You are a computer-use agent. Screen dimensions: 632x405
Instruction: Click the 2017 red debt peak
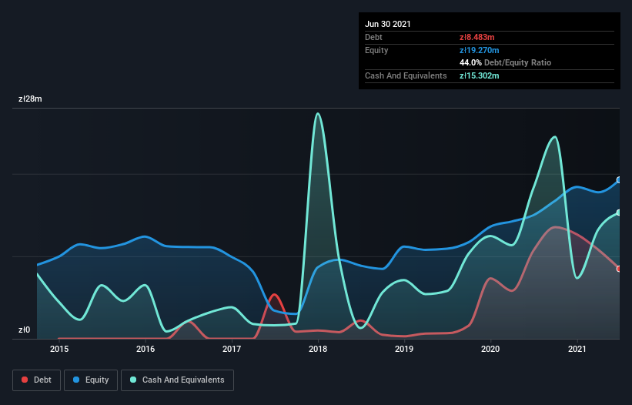(x=275, y=295)
